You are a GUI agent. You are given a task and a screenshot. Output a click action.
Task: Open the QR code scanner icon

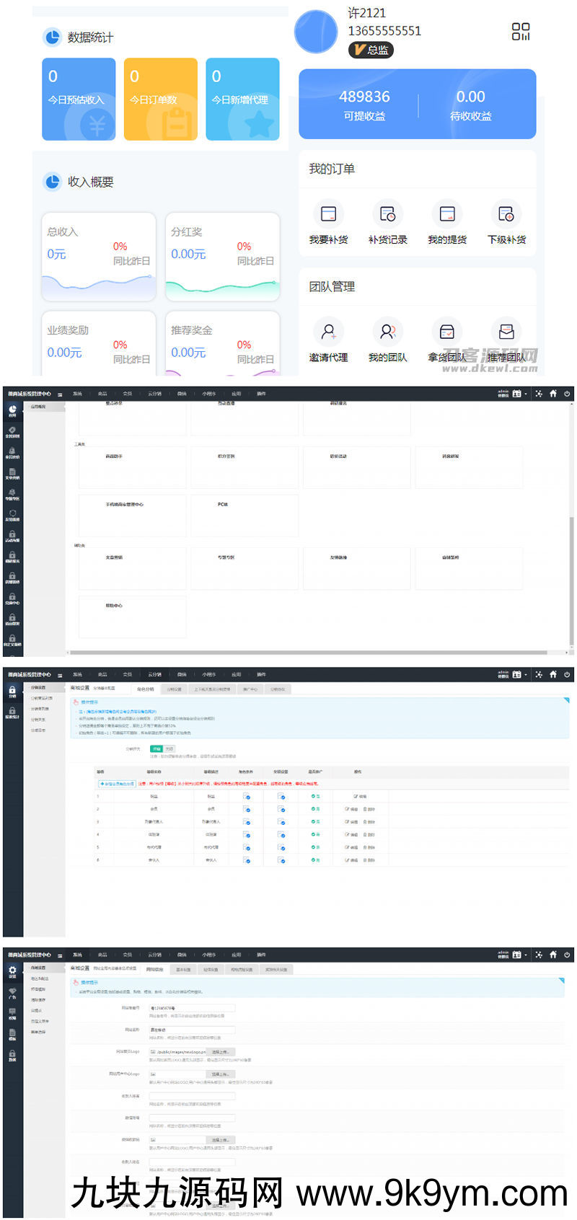coord(520,32)
